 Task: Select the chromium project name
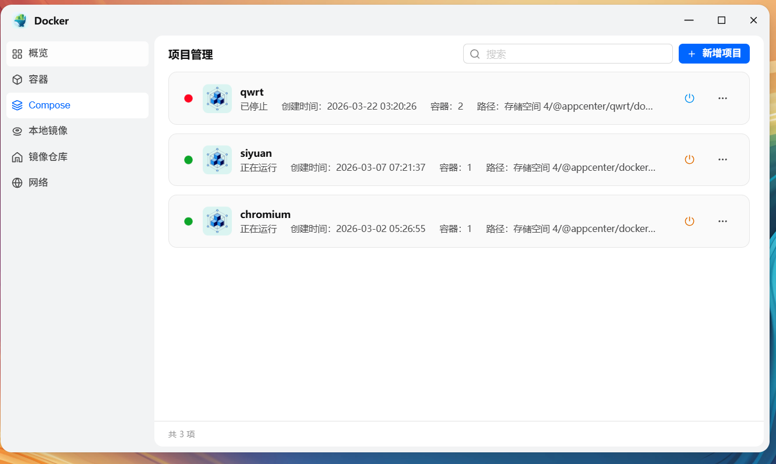coord(265,215)
